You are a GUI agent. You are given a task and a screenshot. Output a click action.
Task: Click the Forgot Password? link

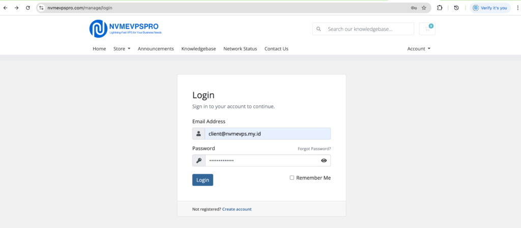point(314,149)
